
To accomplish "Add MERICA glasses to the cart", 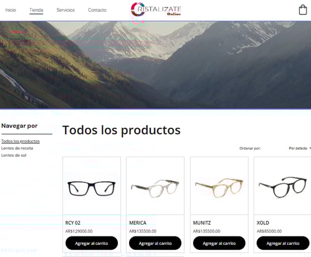I will pyautogui.click(x=155, y=243).
